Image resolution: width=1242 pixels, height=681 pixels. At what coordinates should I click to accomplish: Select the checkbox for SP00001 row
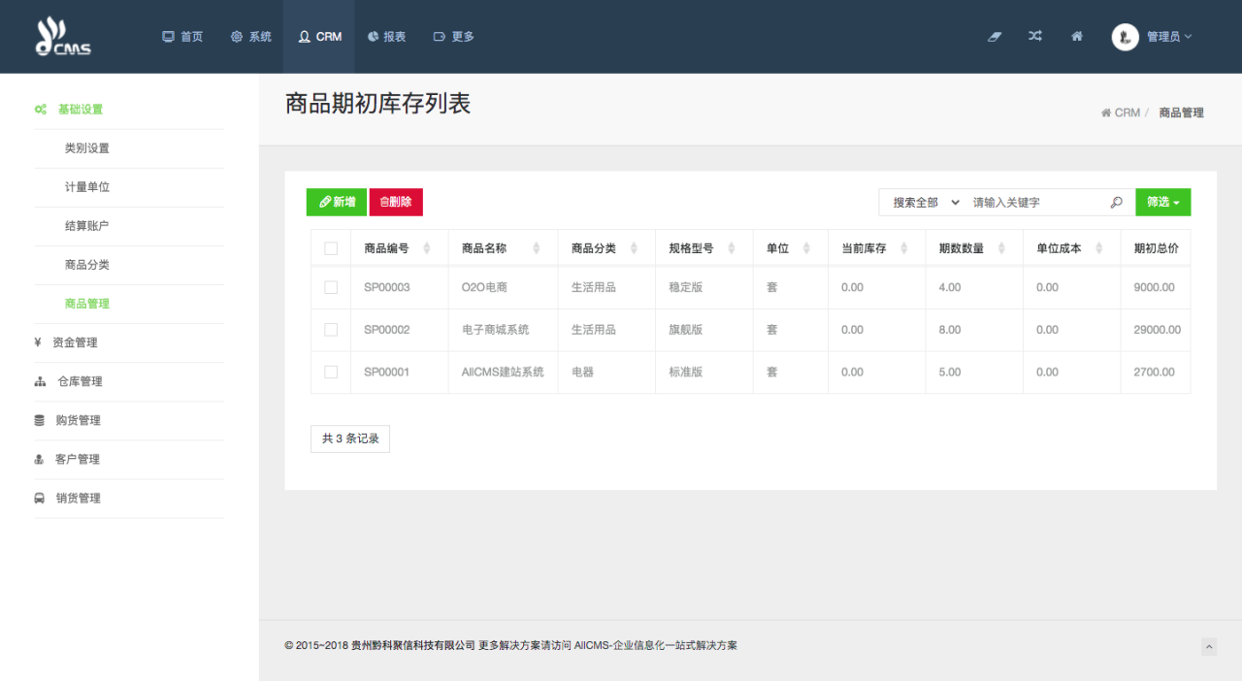click(x=331, y=373)
